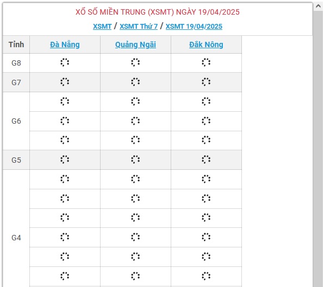Select the G8 row label
Viewport: 324px width, 287px height.
pos(16,63)
